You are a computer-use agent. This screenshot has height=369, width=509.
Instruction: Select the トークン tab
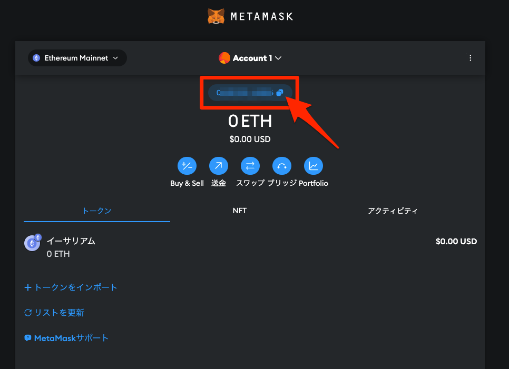coord(97,211)
